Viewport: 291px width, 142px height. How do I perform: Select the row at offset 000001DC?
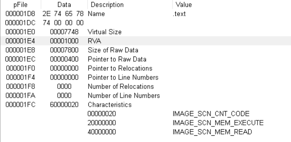146,23
